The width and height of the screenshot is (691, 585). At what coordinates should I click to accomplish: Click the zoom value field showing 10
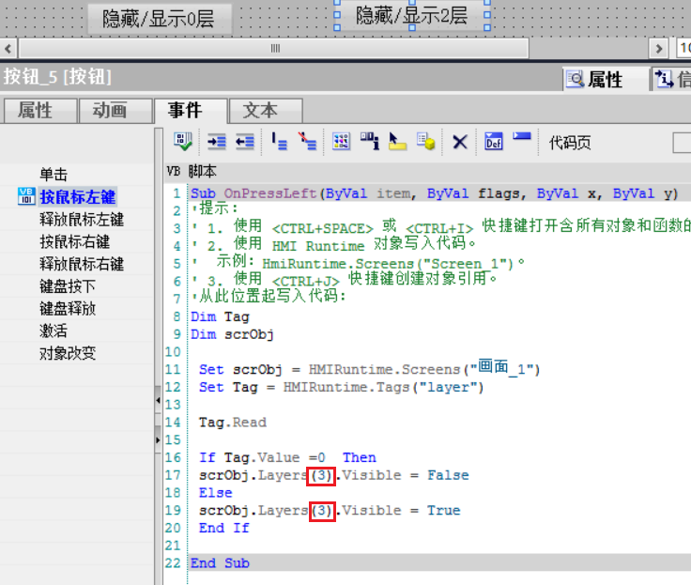[x=683, y=48]
